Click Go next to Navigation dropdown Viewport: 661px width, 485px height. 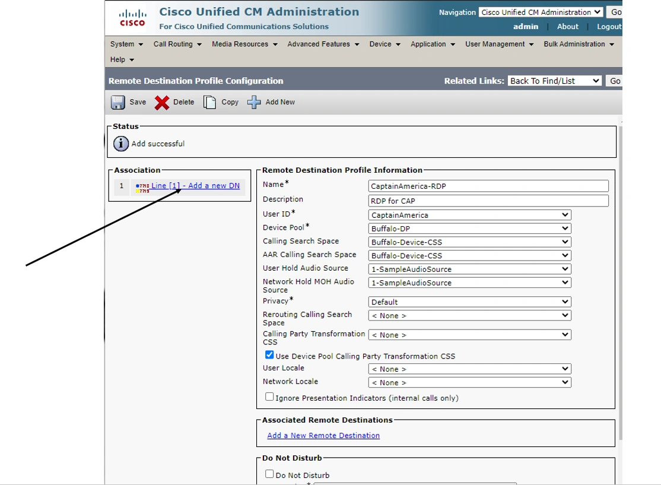click(x=615, y=12)
